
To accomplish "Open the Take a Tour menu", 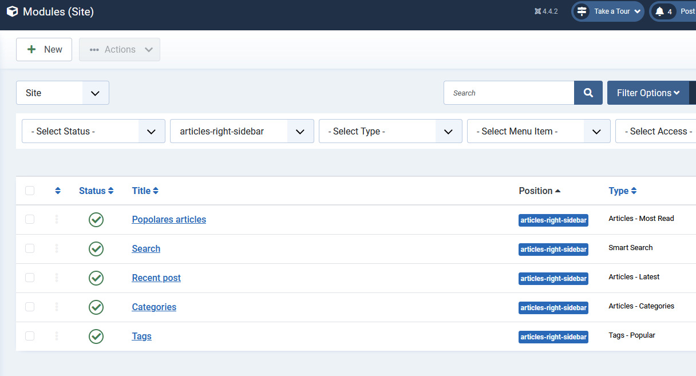I will pyautogui.click(x=608, y=11).
